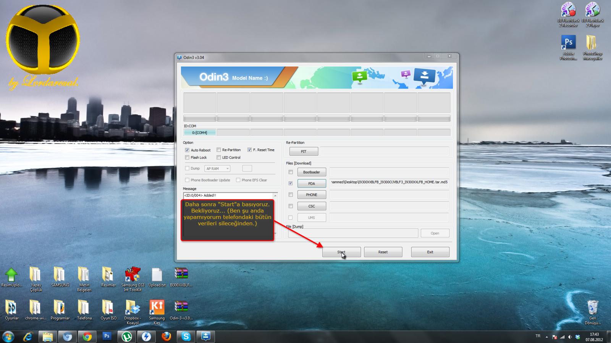Open PhotoShop Materyaller folder
Viewport: 611px width, 343px height.
pyautogui.click(x=593, y=48)
